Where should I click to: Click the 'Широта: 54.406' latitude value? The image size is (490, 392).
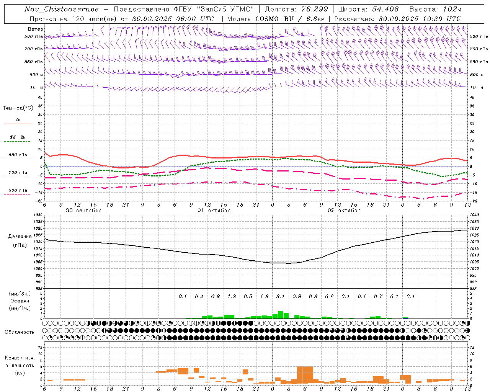368,9
